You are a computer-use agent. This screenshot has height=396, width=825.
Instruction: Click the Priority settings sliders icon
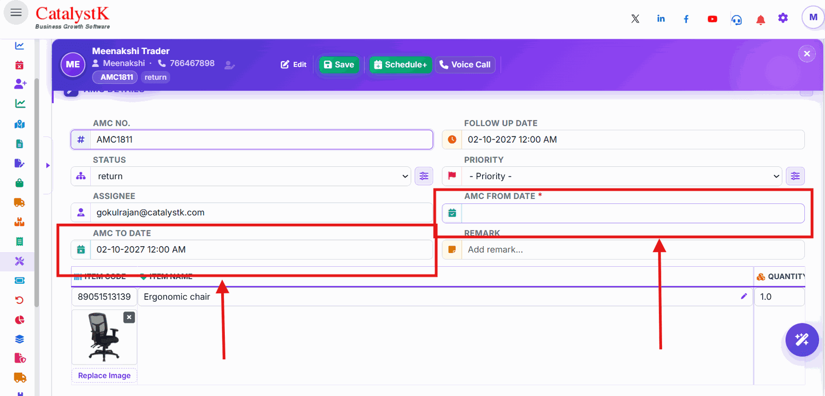click(x=796, y=176)
